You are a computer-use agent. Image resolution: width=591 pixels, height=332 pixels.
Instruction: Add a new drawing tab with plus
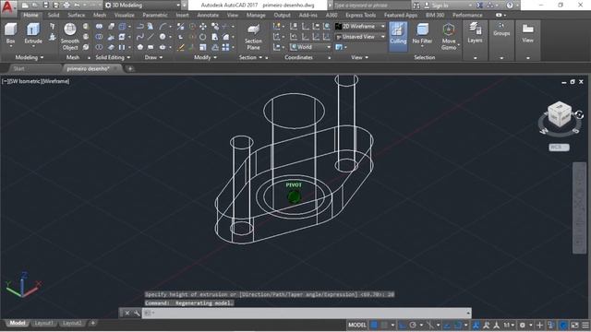click(130, 68)
